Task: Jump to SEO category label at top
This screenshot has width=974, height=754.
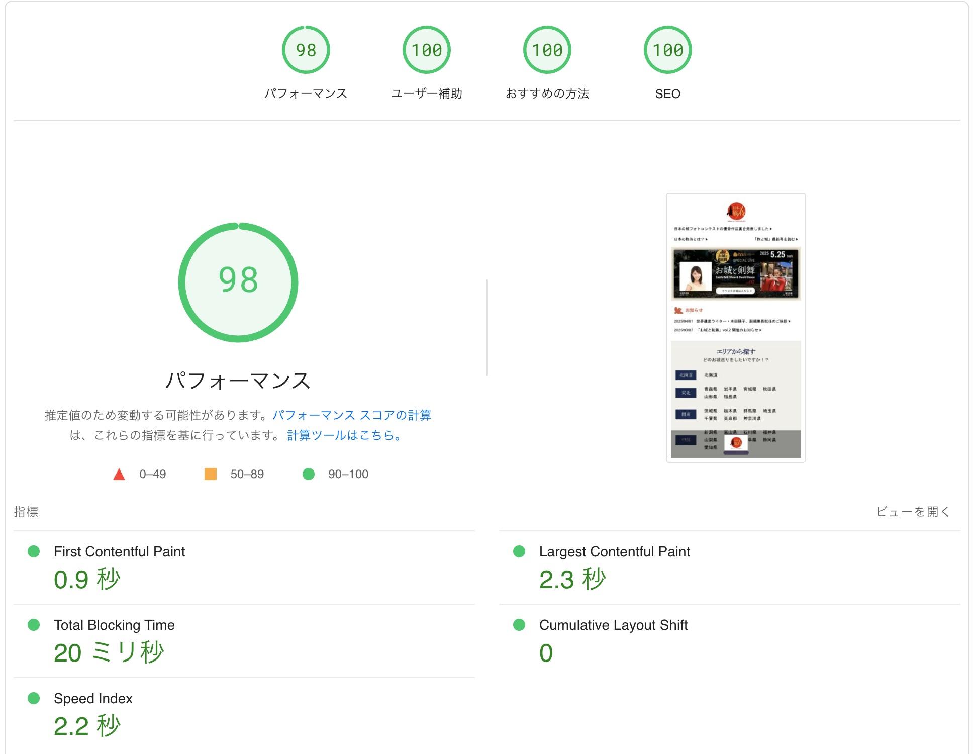Action: tap(667, 94)
